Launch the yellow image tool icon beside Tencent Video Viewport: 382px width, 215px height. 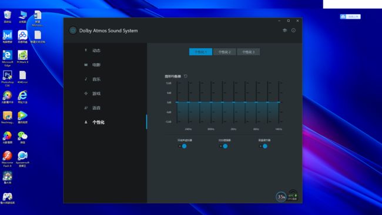tap(8, 117)
